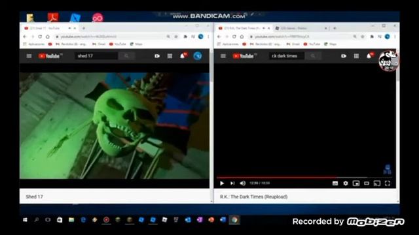Image resolution: width=419 pixels, height=235 pixels.
Task: Mute the right video player volume
Action: (242, 183)
